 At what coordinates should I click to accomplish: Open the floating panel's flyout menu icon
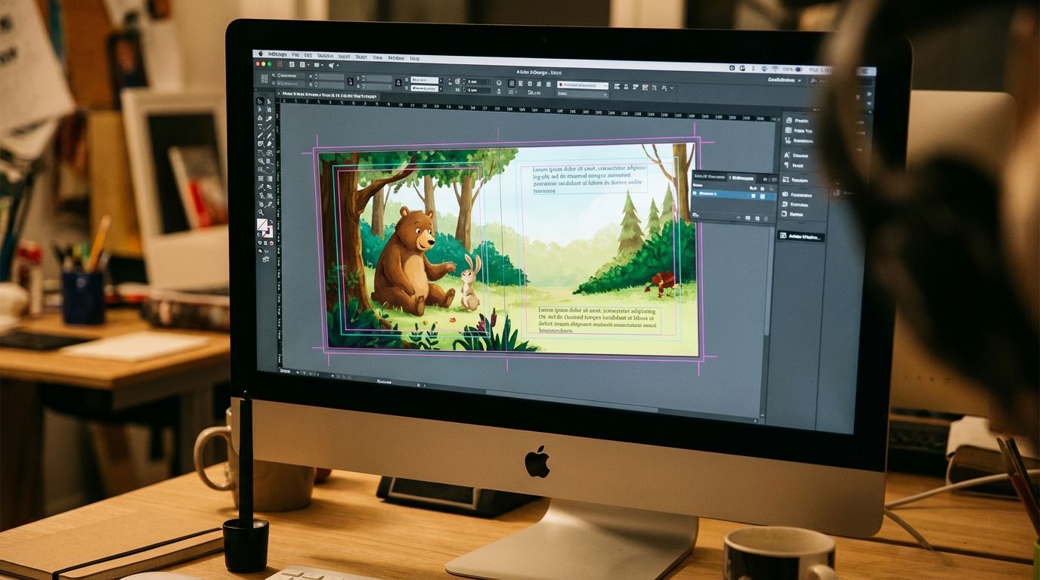(x=775, y=179)
